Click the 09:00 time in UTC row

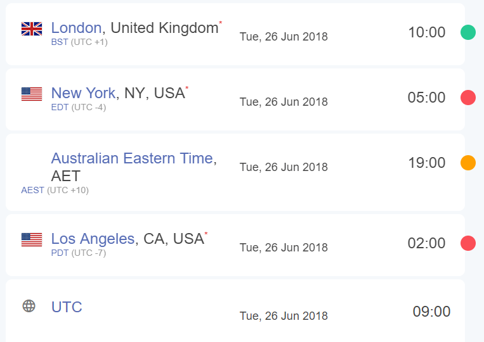click(x=431, y=312)
